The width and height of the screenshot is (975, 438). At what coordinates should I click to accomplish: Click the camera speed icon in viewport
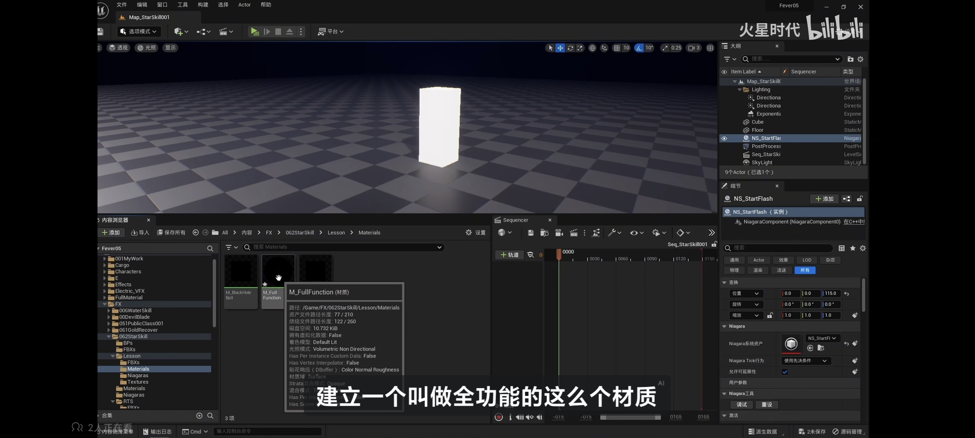(691, 48)
